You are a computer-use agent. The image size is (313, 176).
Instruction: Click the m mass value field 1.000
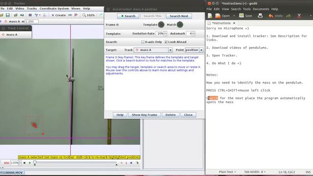31,22
